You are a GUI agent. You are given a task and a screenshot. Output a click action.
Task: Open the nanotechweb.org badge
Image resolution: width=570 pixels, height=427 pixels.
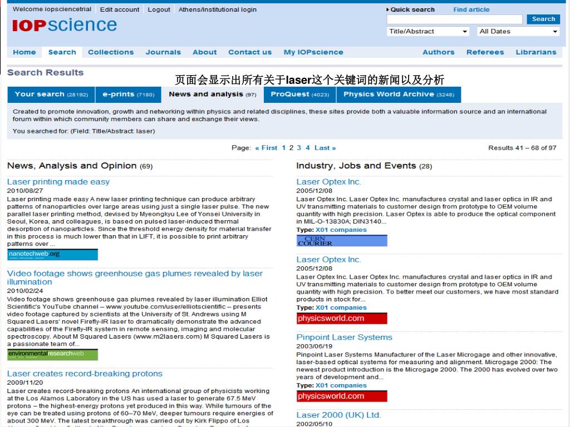click(x=52, y=254)
